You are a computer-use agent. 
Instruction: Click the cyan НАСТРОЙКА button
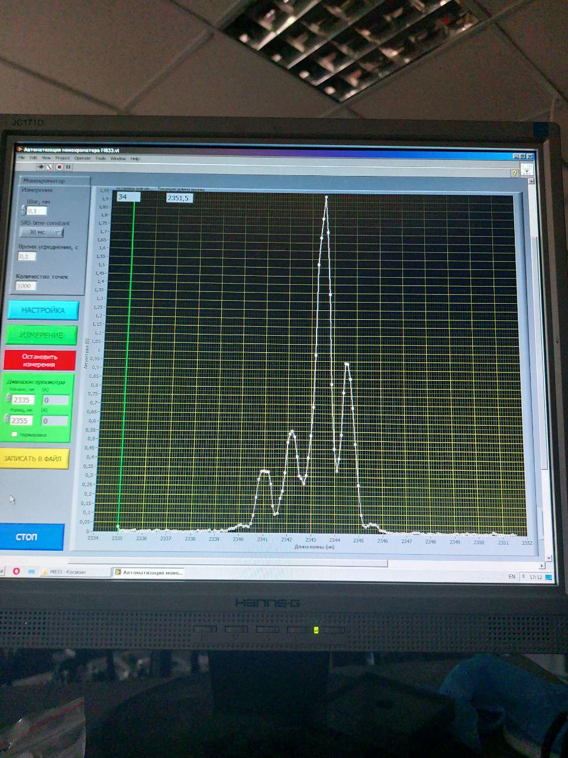[x=43, y=310]
